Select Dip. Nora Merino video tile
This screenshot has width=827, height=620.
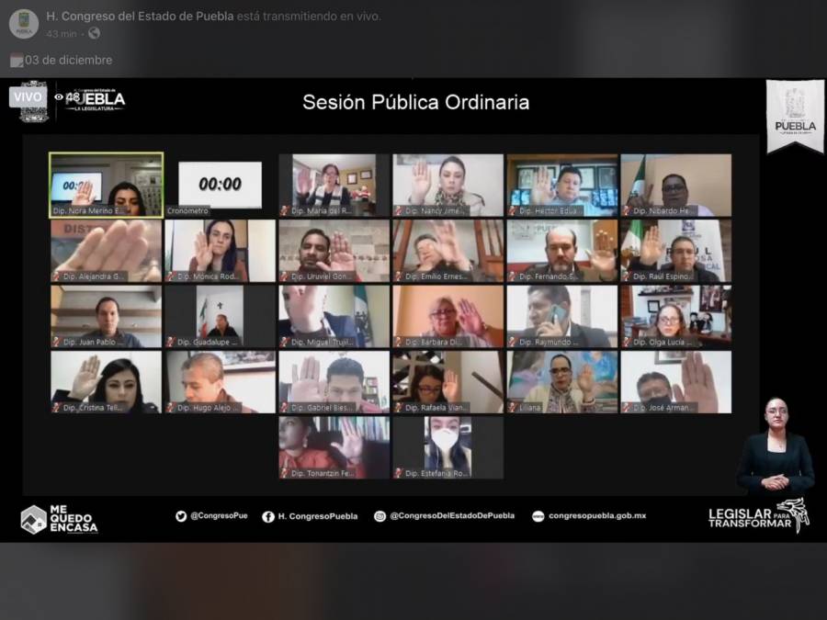pyautogui.click(x=106, y=185)
